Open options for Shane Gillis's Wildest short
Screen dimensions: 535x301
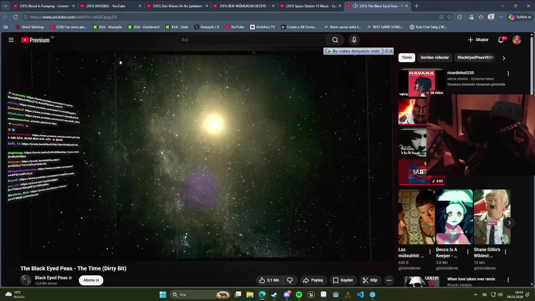point(505,252)
